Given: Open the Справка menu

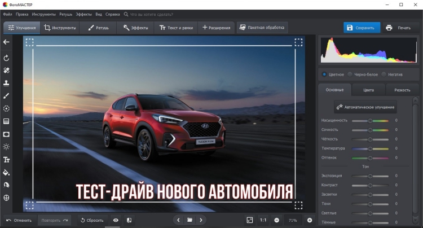Looking at the screenshot, I should tap(112, 14).
